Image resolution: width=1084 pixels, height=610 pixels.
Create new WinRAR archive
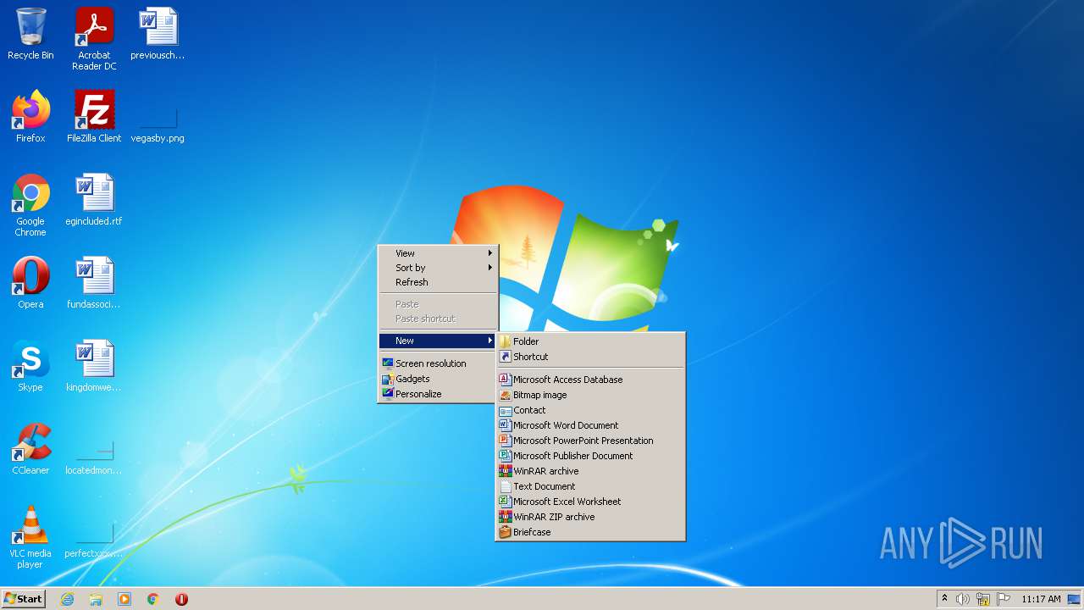[x=590, y=471]
